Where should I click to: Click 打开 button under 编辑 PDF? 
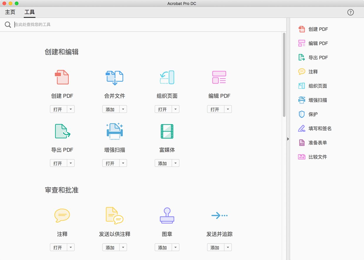(x=216, y=109)
